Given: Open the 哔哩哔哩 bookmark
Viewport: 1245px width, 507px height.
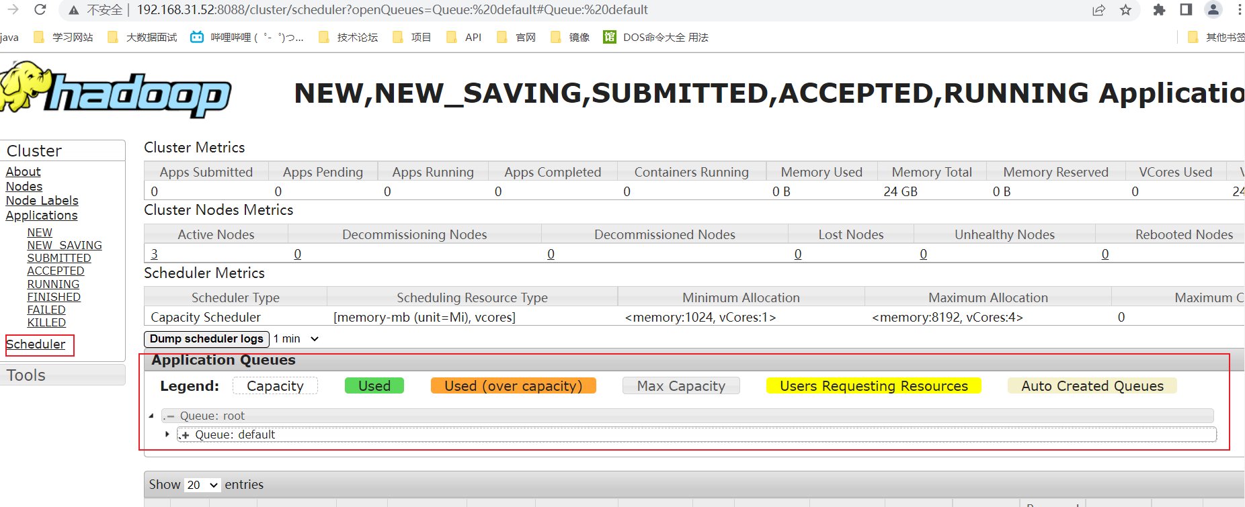Looking at the screenshot, I should [247, 37].
